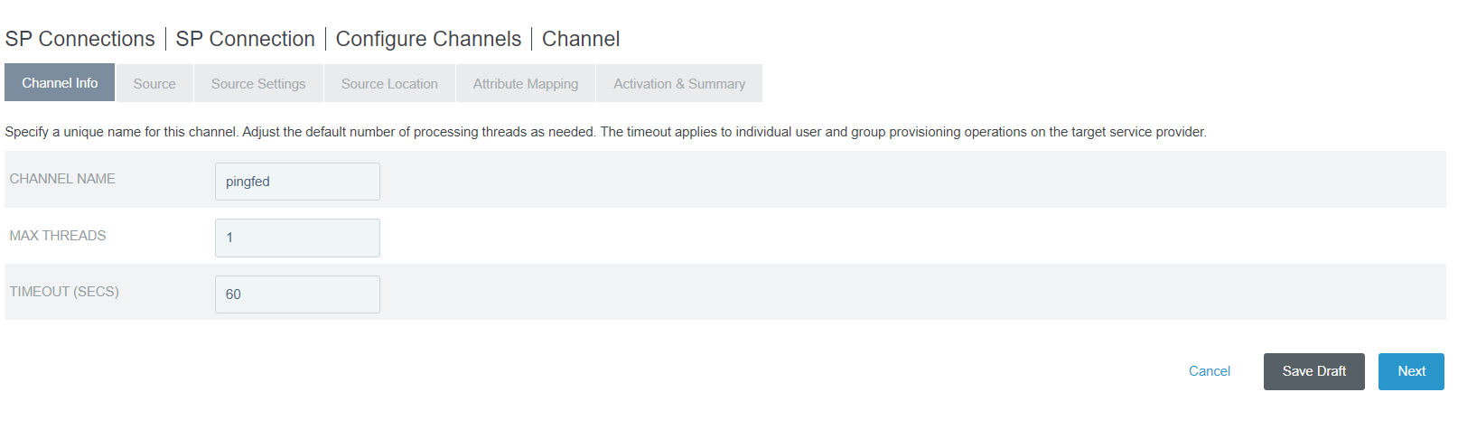Proceed with the Next button
This screenshot has height=439, width=1458.
pyautogui.click(x=1411, y=371)
